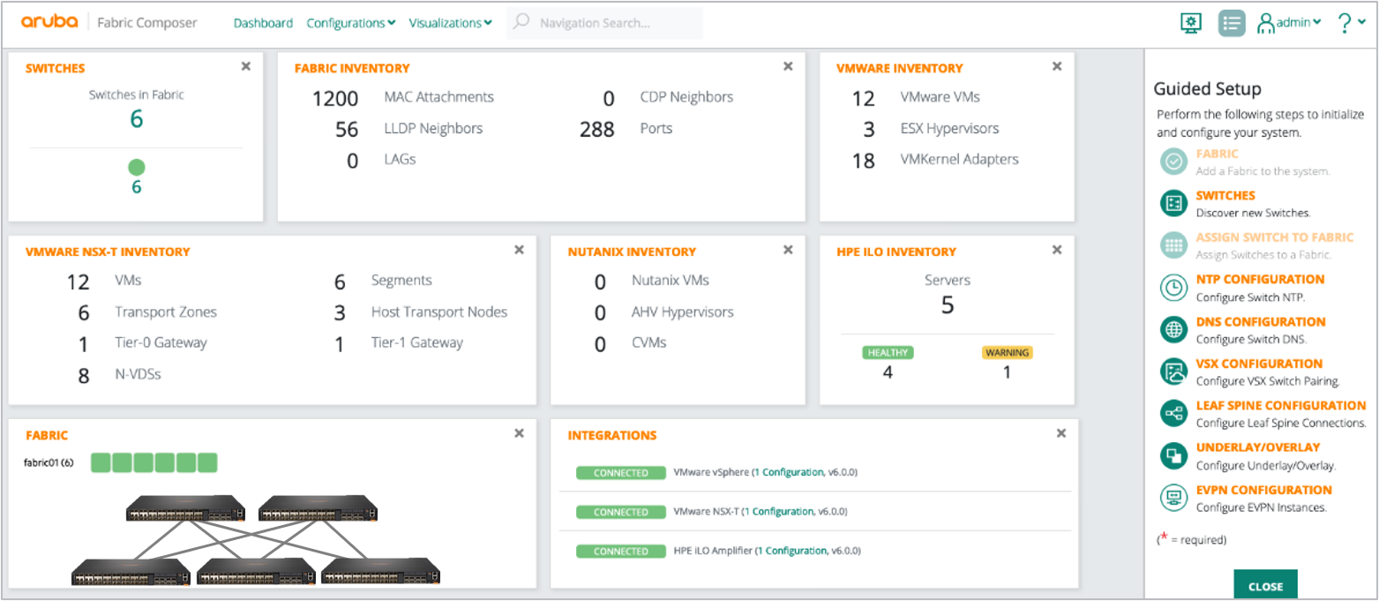Select the bottom-left leaf switch image
This screenshot has width=1379, height=601.
click(131, 571)
